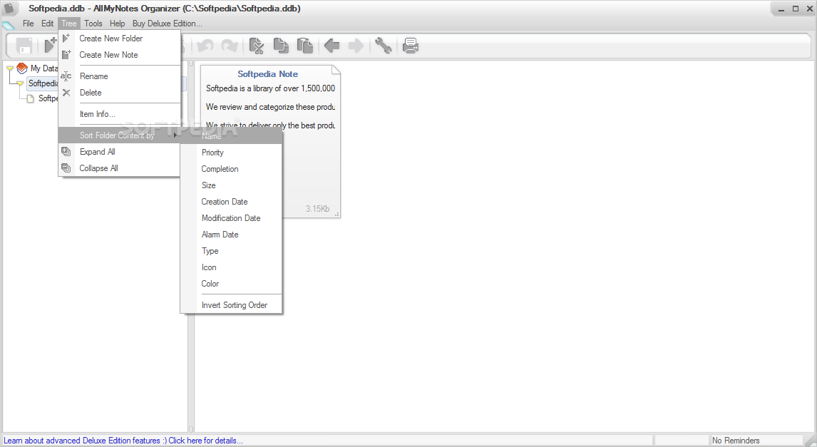Click the 3.15Kb size label
Screen dimensions: 817x447
coord(317,209)
